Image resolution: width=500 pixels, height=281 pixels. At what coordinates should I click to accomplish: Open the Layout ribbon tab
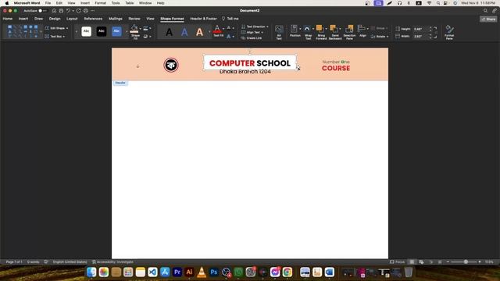coord(72,19)
